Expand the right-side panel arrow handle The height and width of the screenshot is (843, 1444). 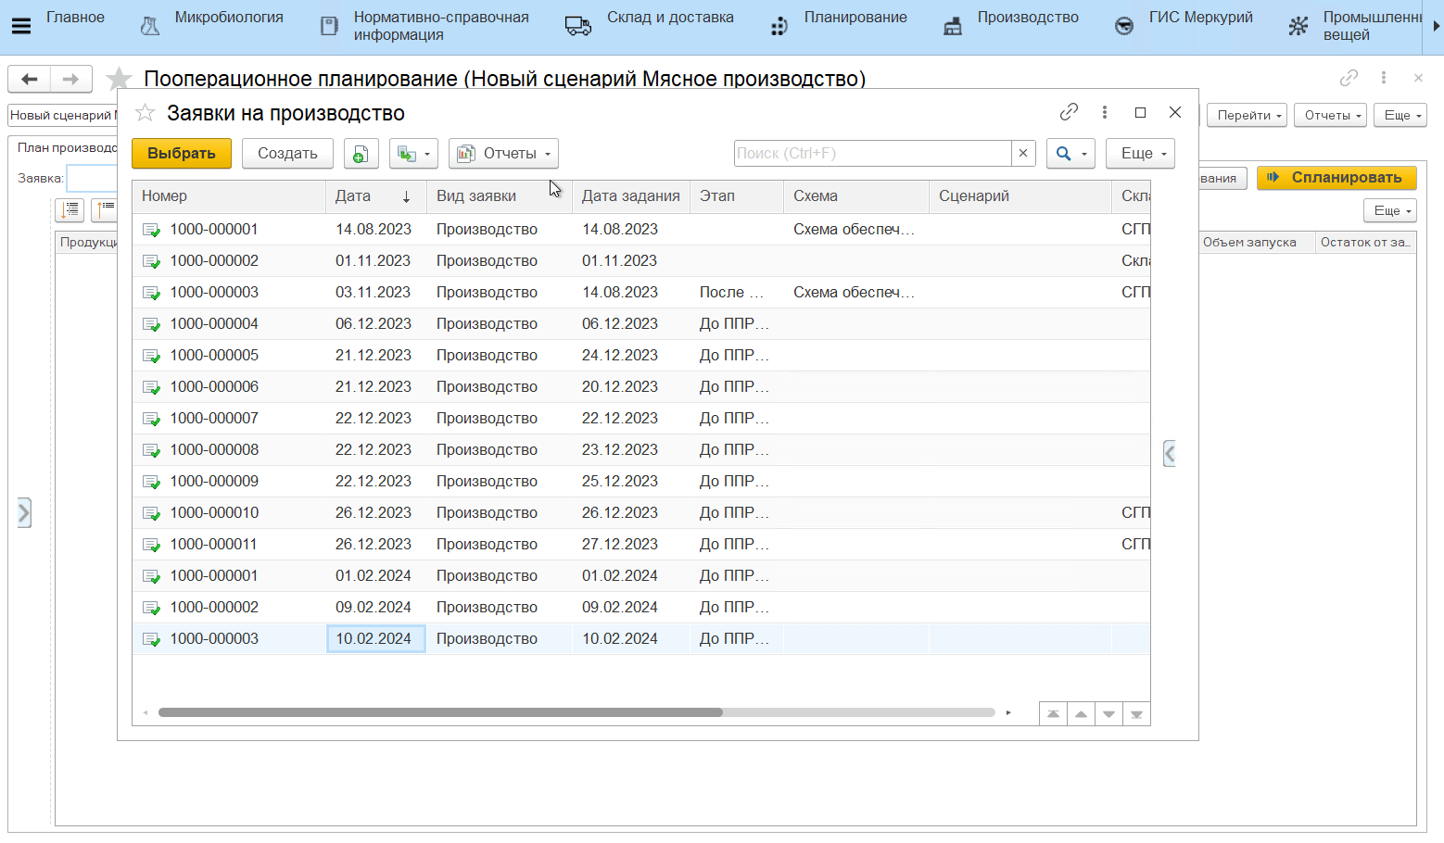coord(1170,453)
